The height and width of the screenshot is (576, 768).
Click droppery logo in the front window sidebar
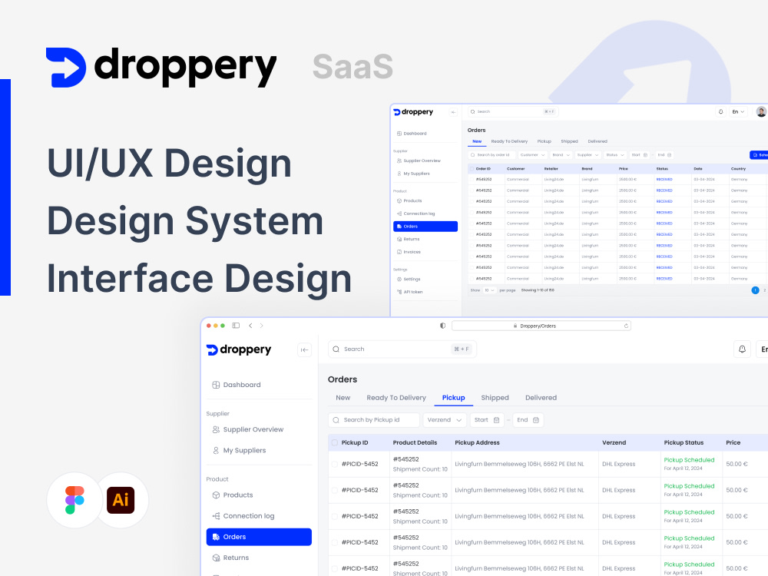239,349
